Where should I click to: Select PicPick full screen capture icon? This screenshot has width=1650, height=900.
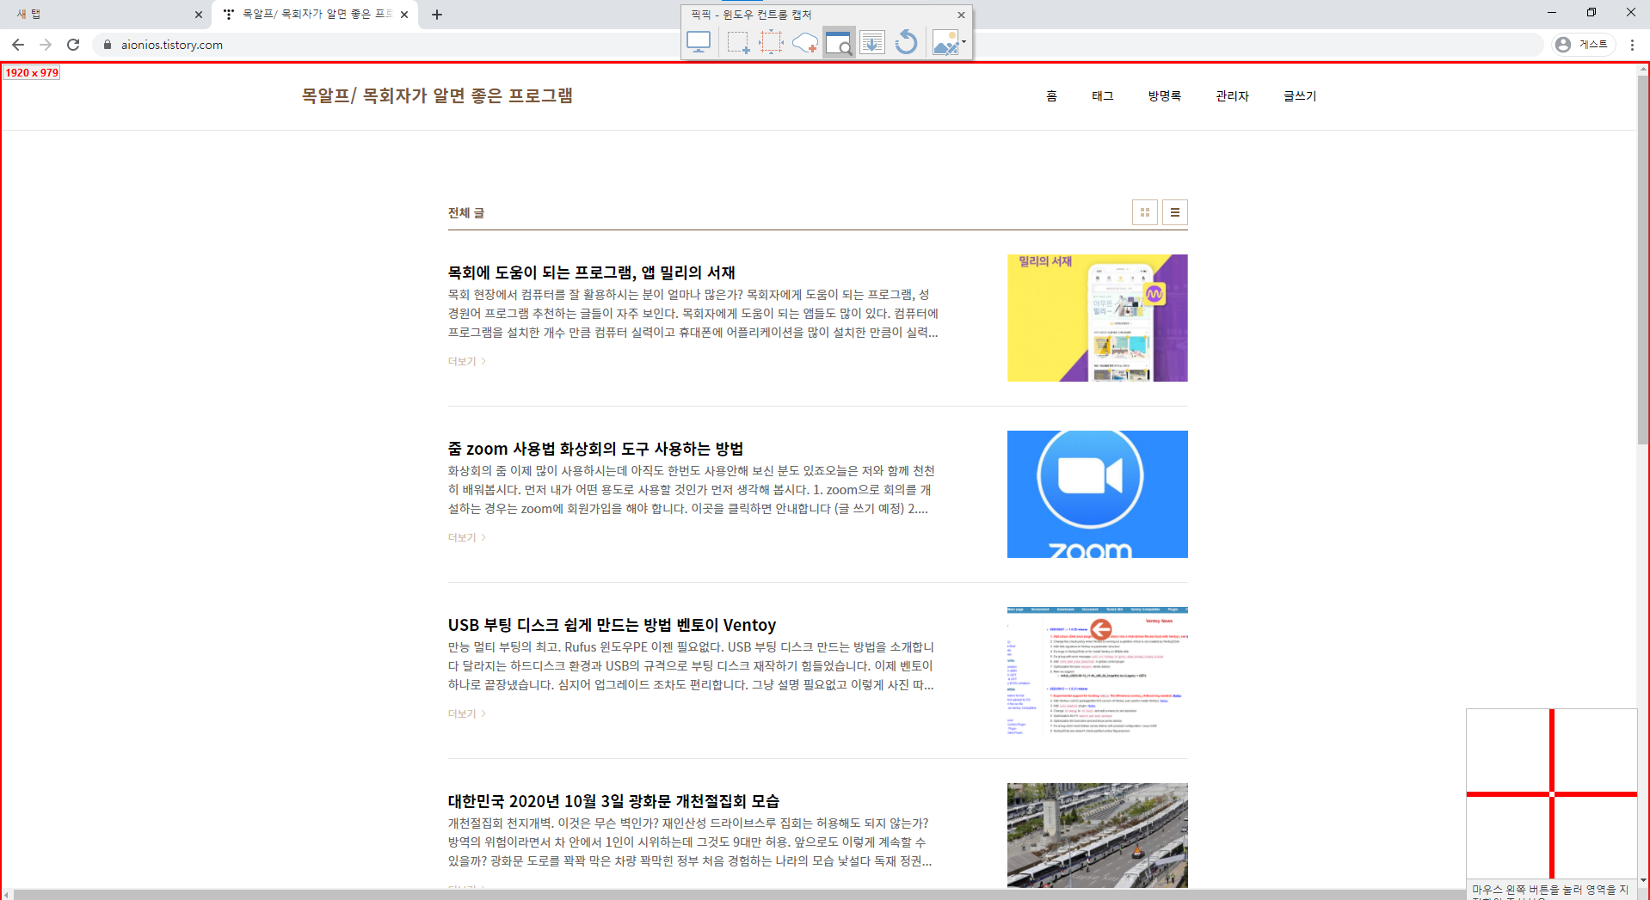click(x=699, y=42)
